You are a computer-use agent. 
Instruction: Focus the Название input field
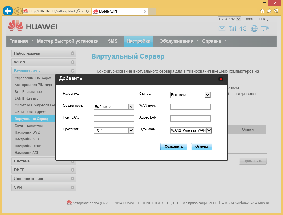[114, 95]
